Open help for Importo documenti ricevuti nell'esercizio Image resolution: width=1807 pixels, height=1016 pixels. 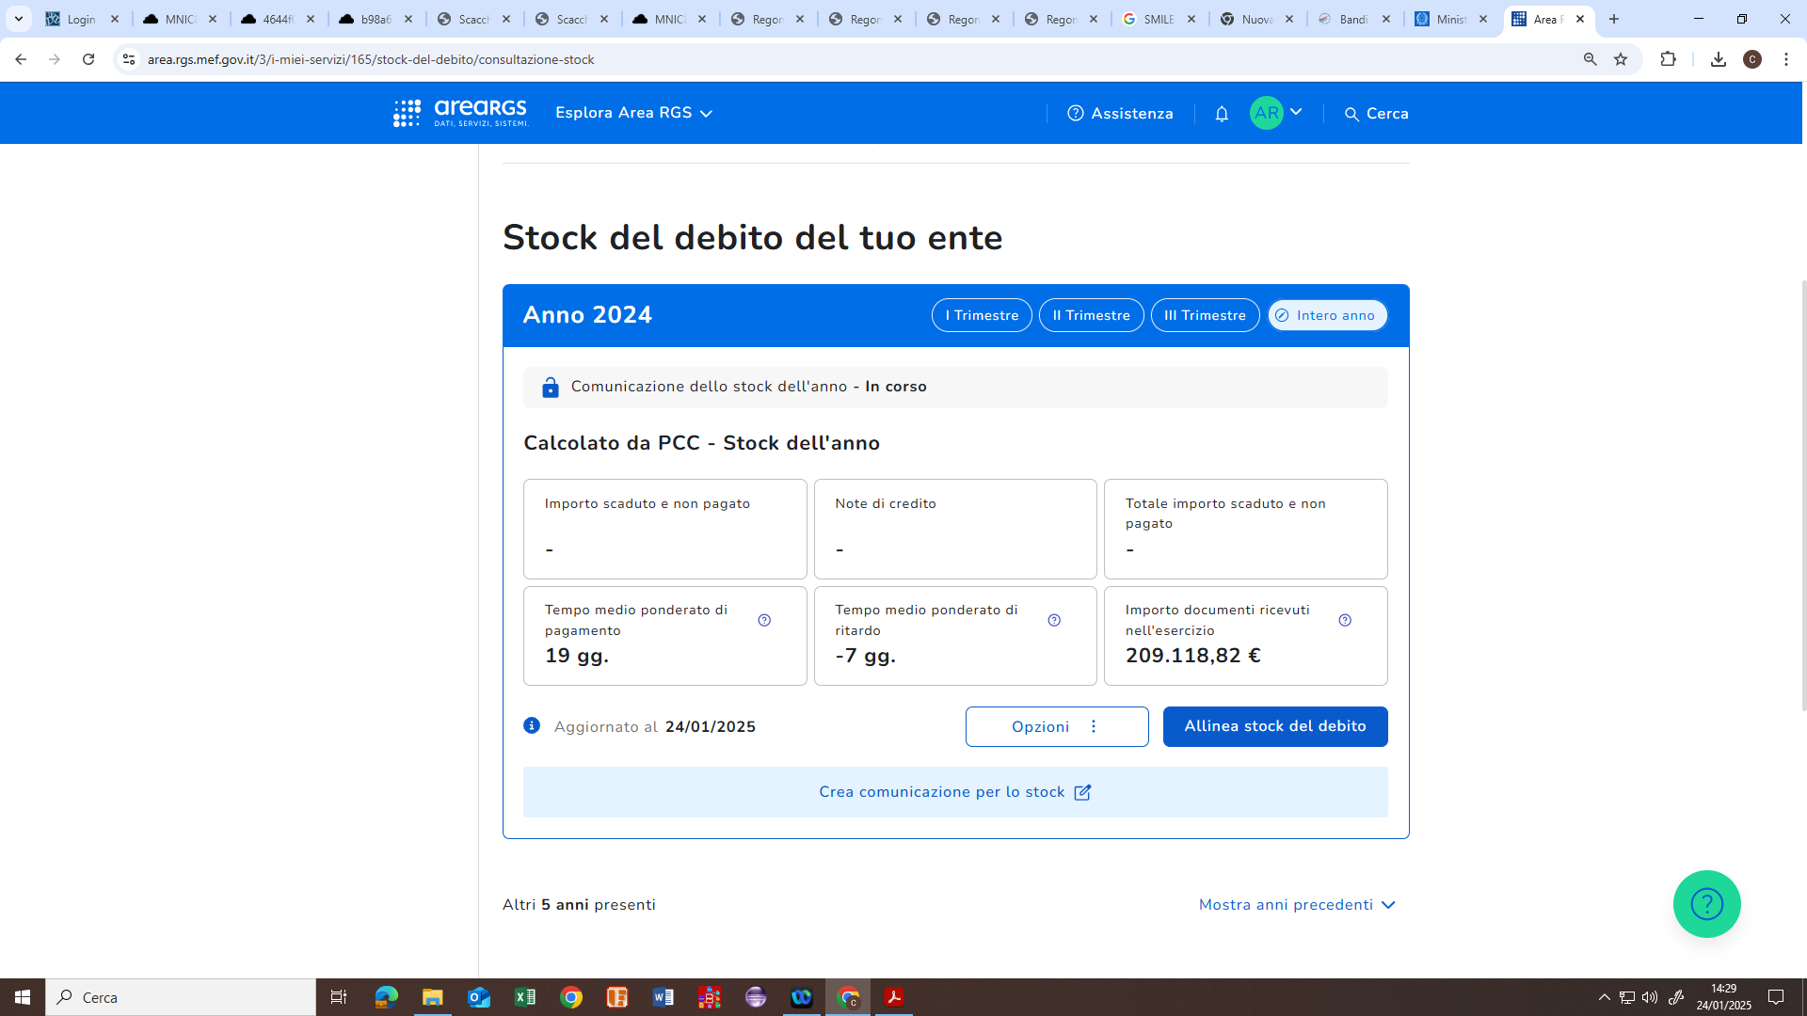tap(1345, 620)
